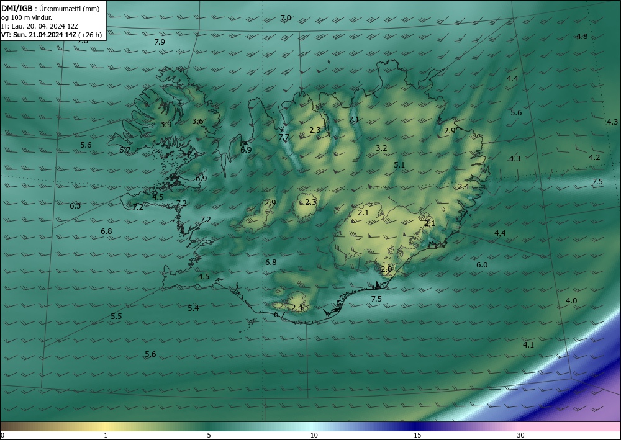Click the map value '2.0' on the glacier
Screen dimensions: 621x440
point(386,269)
